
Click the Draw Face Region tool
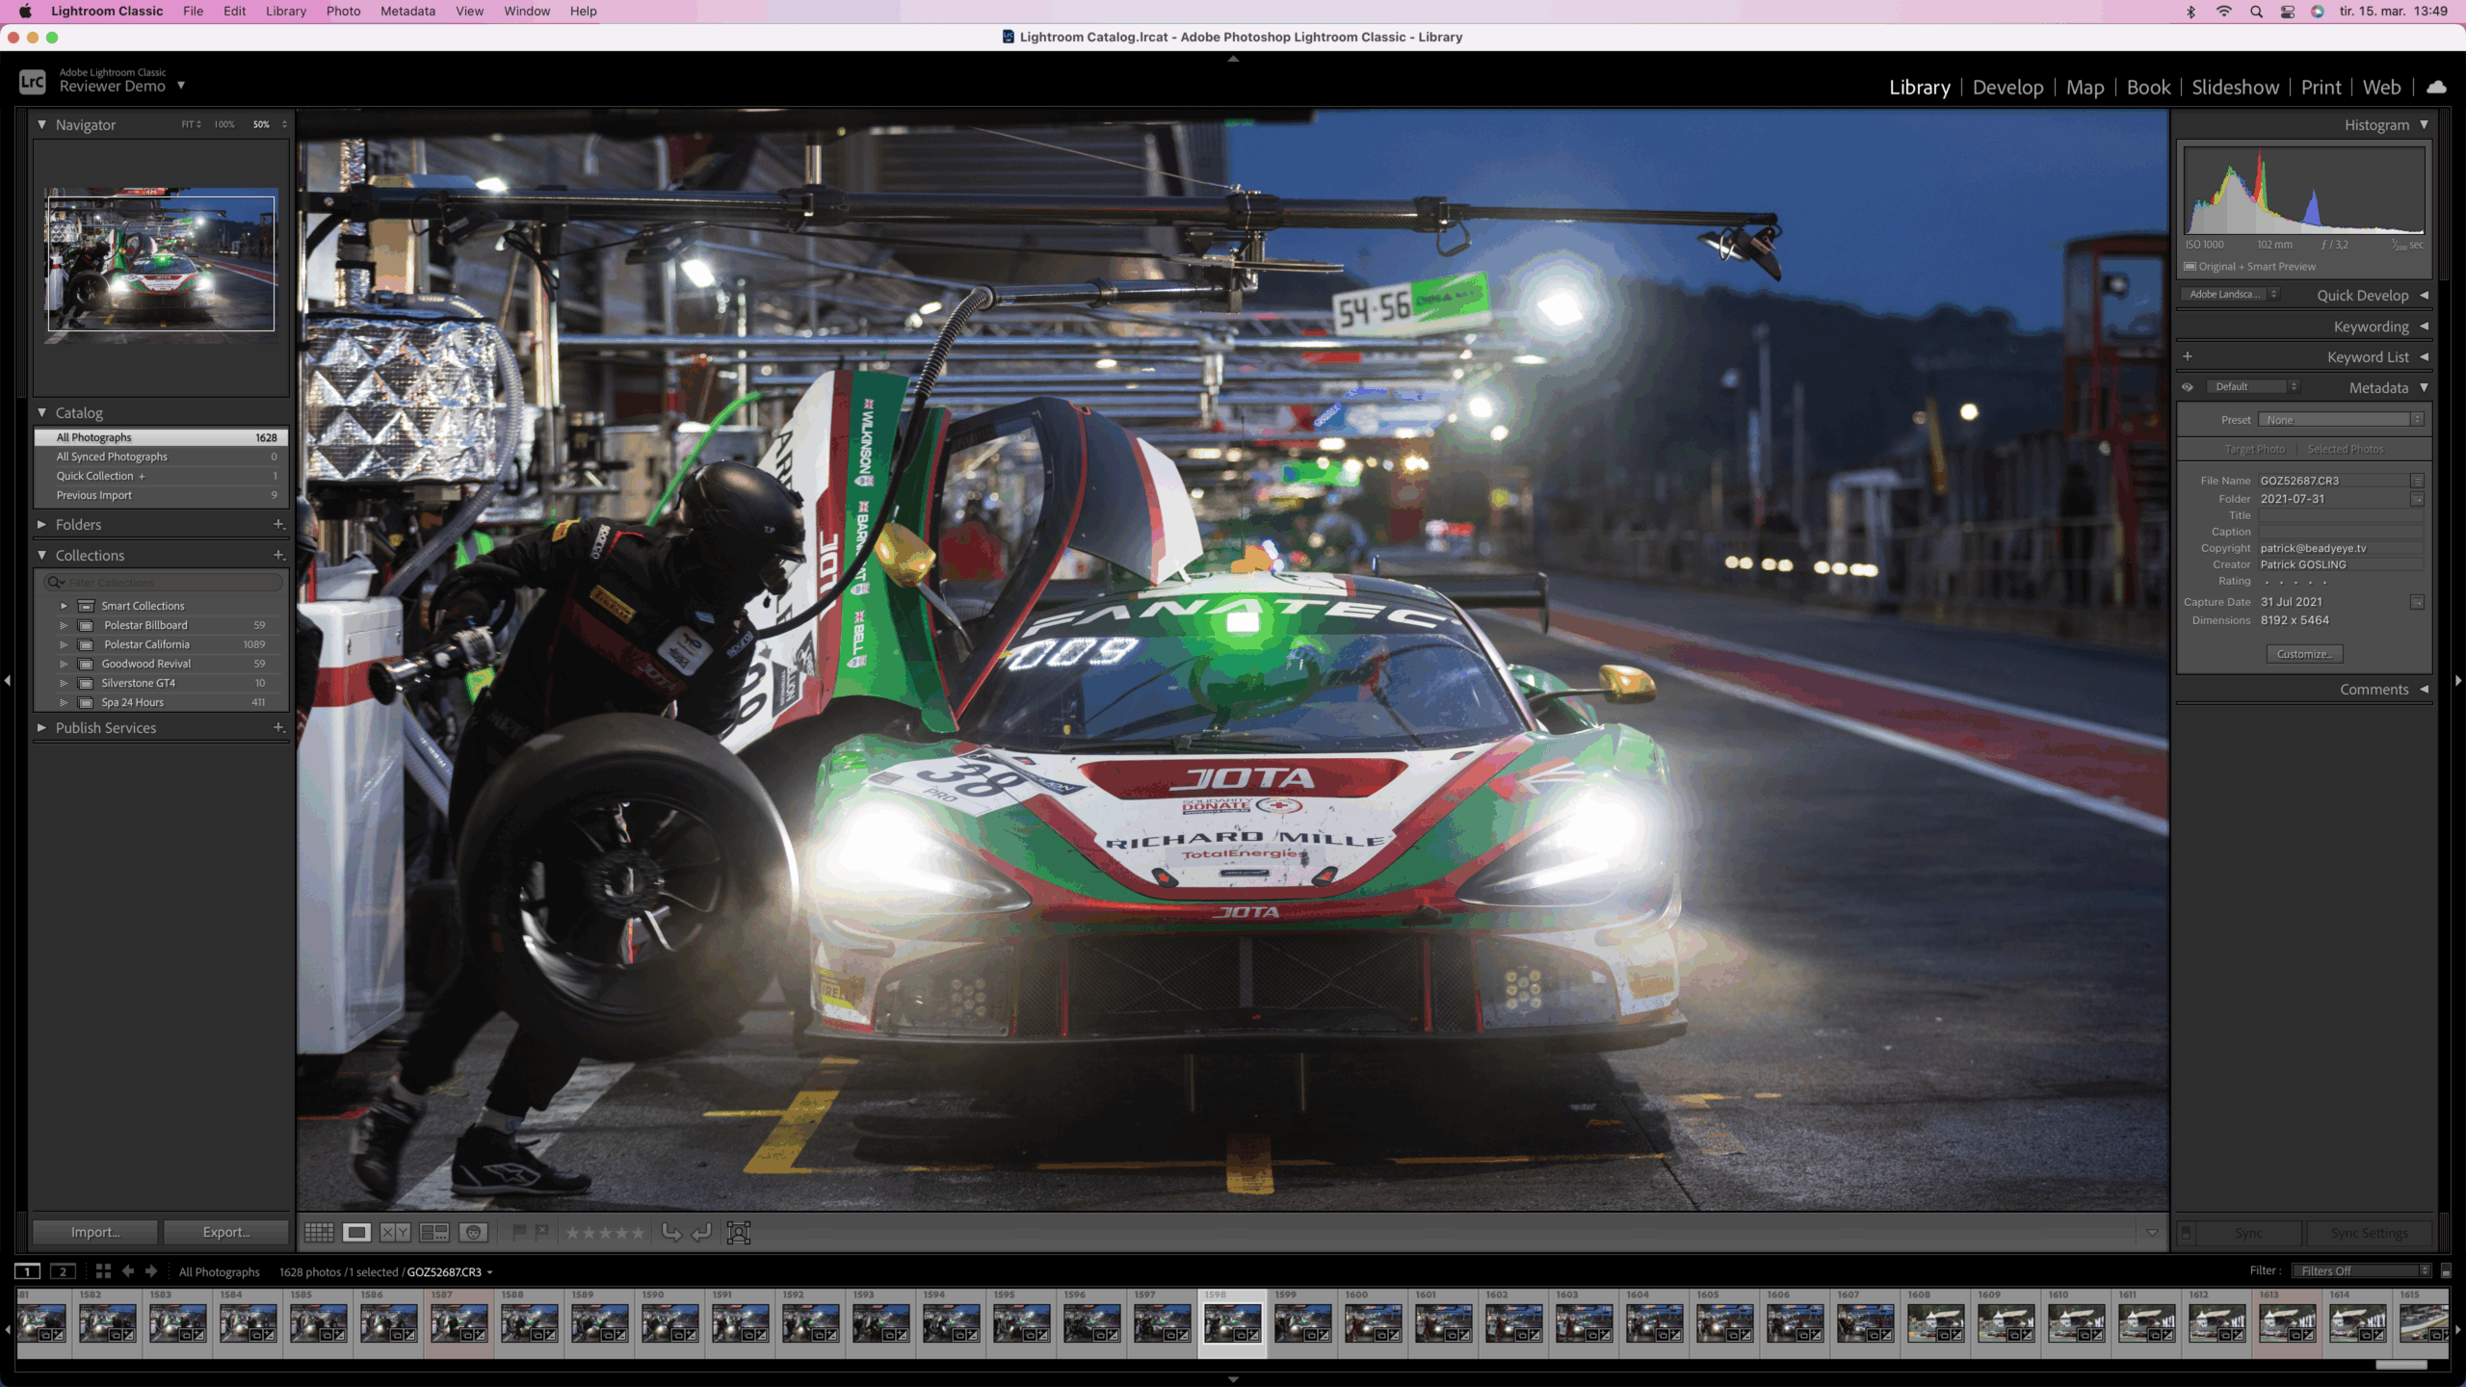pos(738,1232)
